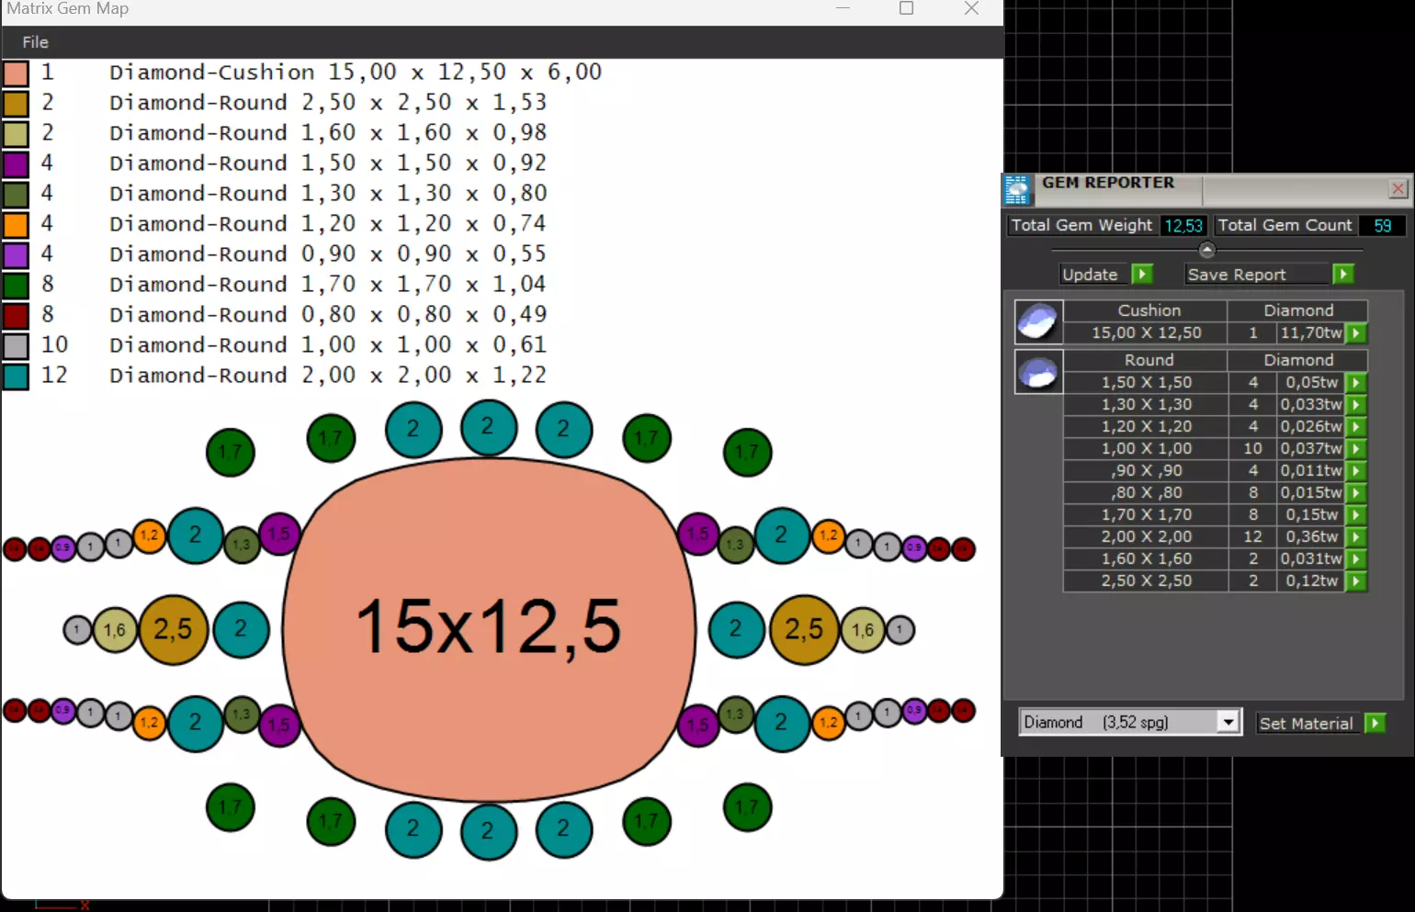
Task: Click green arrow for the 0,011tw row
Action: (x=1356, y=471)
